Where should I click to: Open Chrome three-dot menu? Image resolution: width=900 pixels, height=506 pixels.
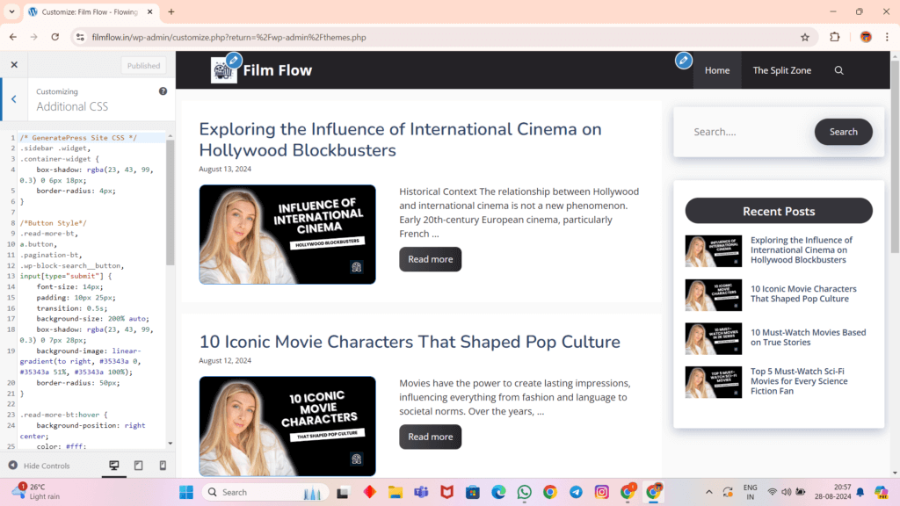887,37
